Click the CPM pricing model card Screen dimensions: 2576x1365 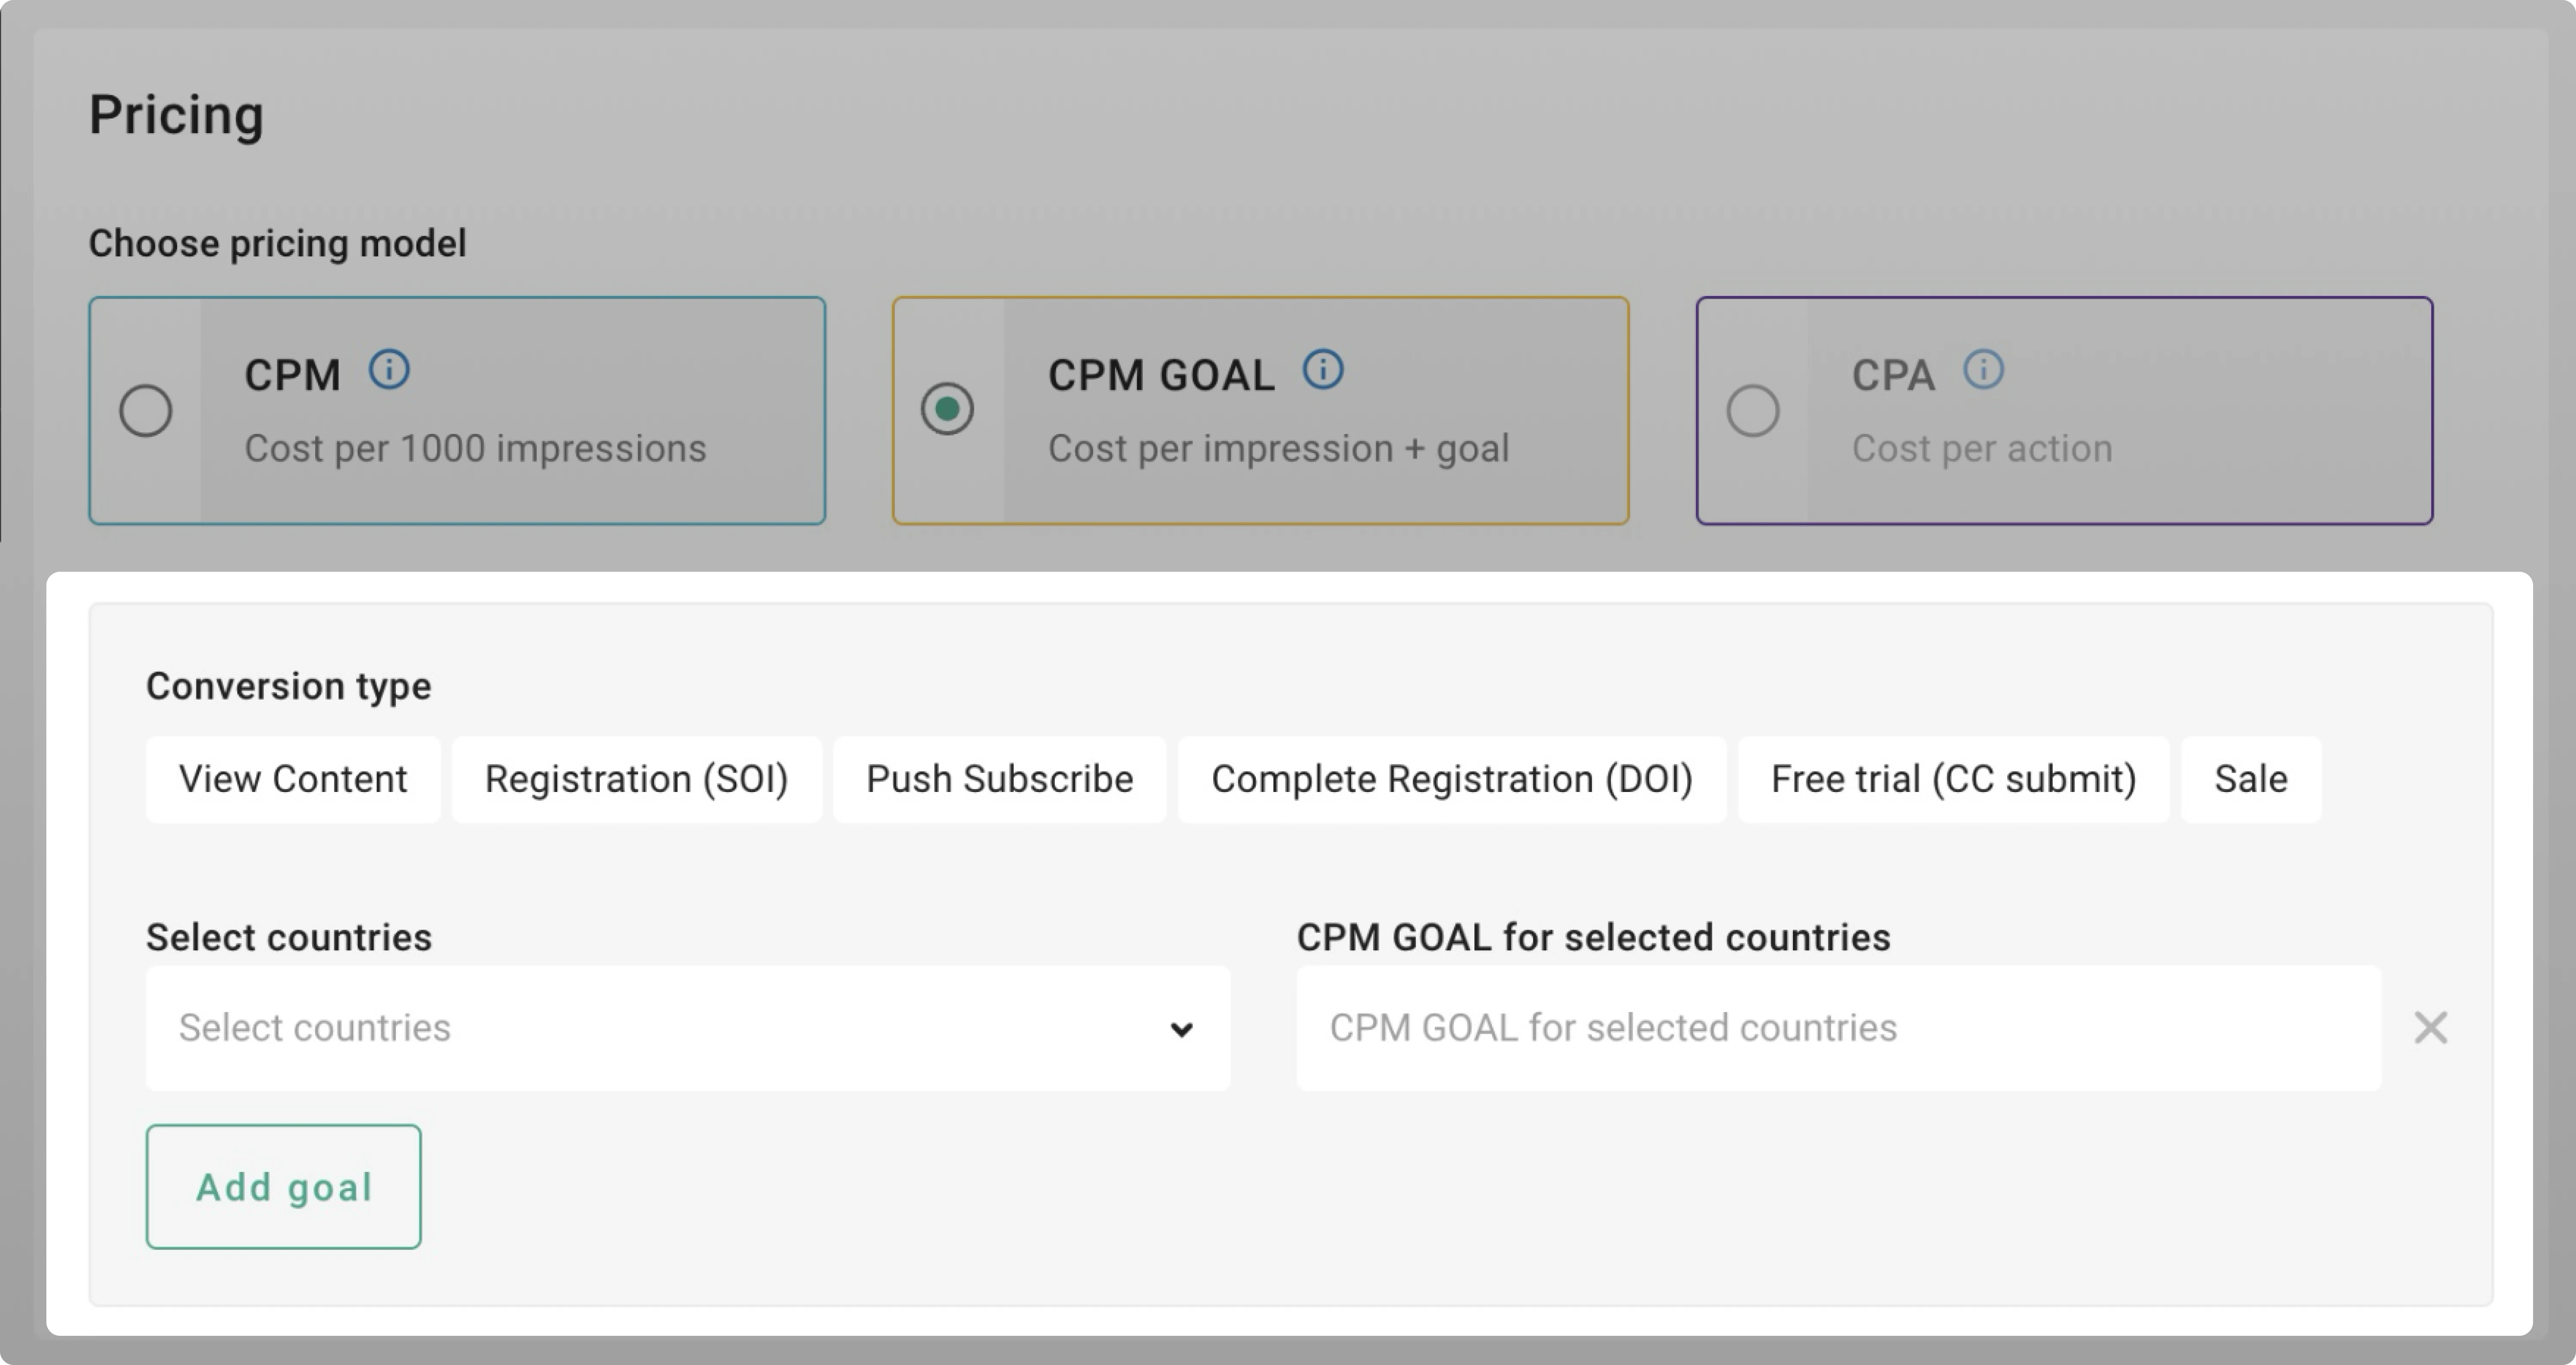tap(456, 410)
